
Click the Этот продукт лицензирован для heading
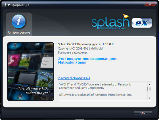88,59
